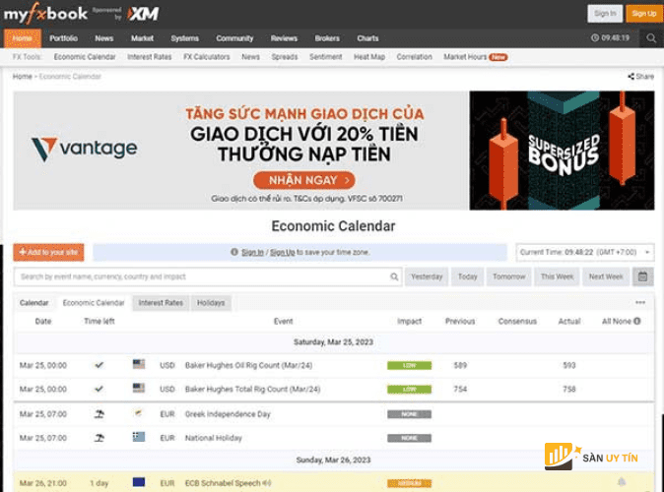Click the three-dot options menu above table
Viewport: 664px width, 492px height.
tap(640, 302)
